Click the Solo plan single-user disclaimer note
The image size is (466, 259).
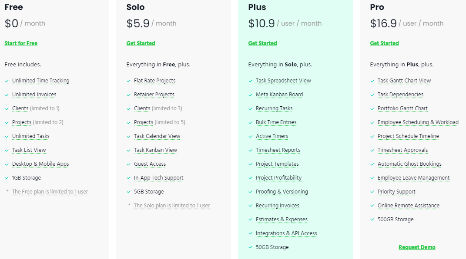(171, 205)
